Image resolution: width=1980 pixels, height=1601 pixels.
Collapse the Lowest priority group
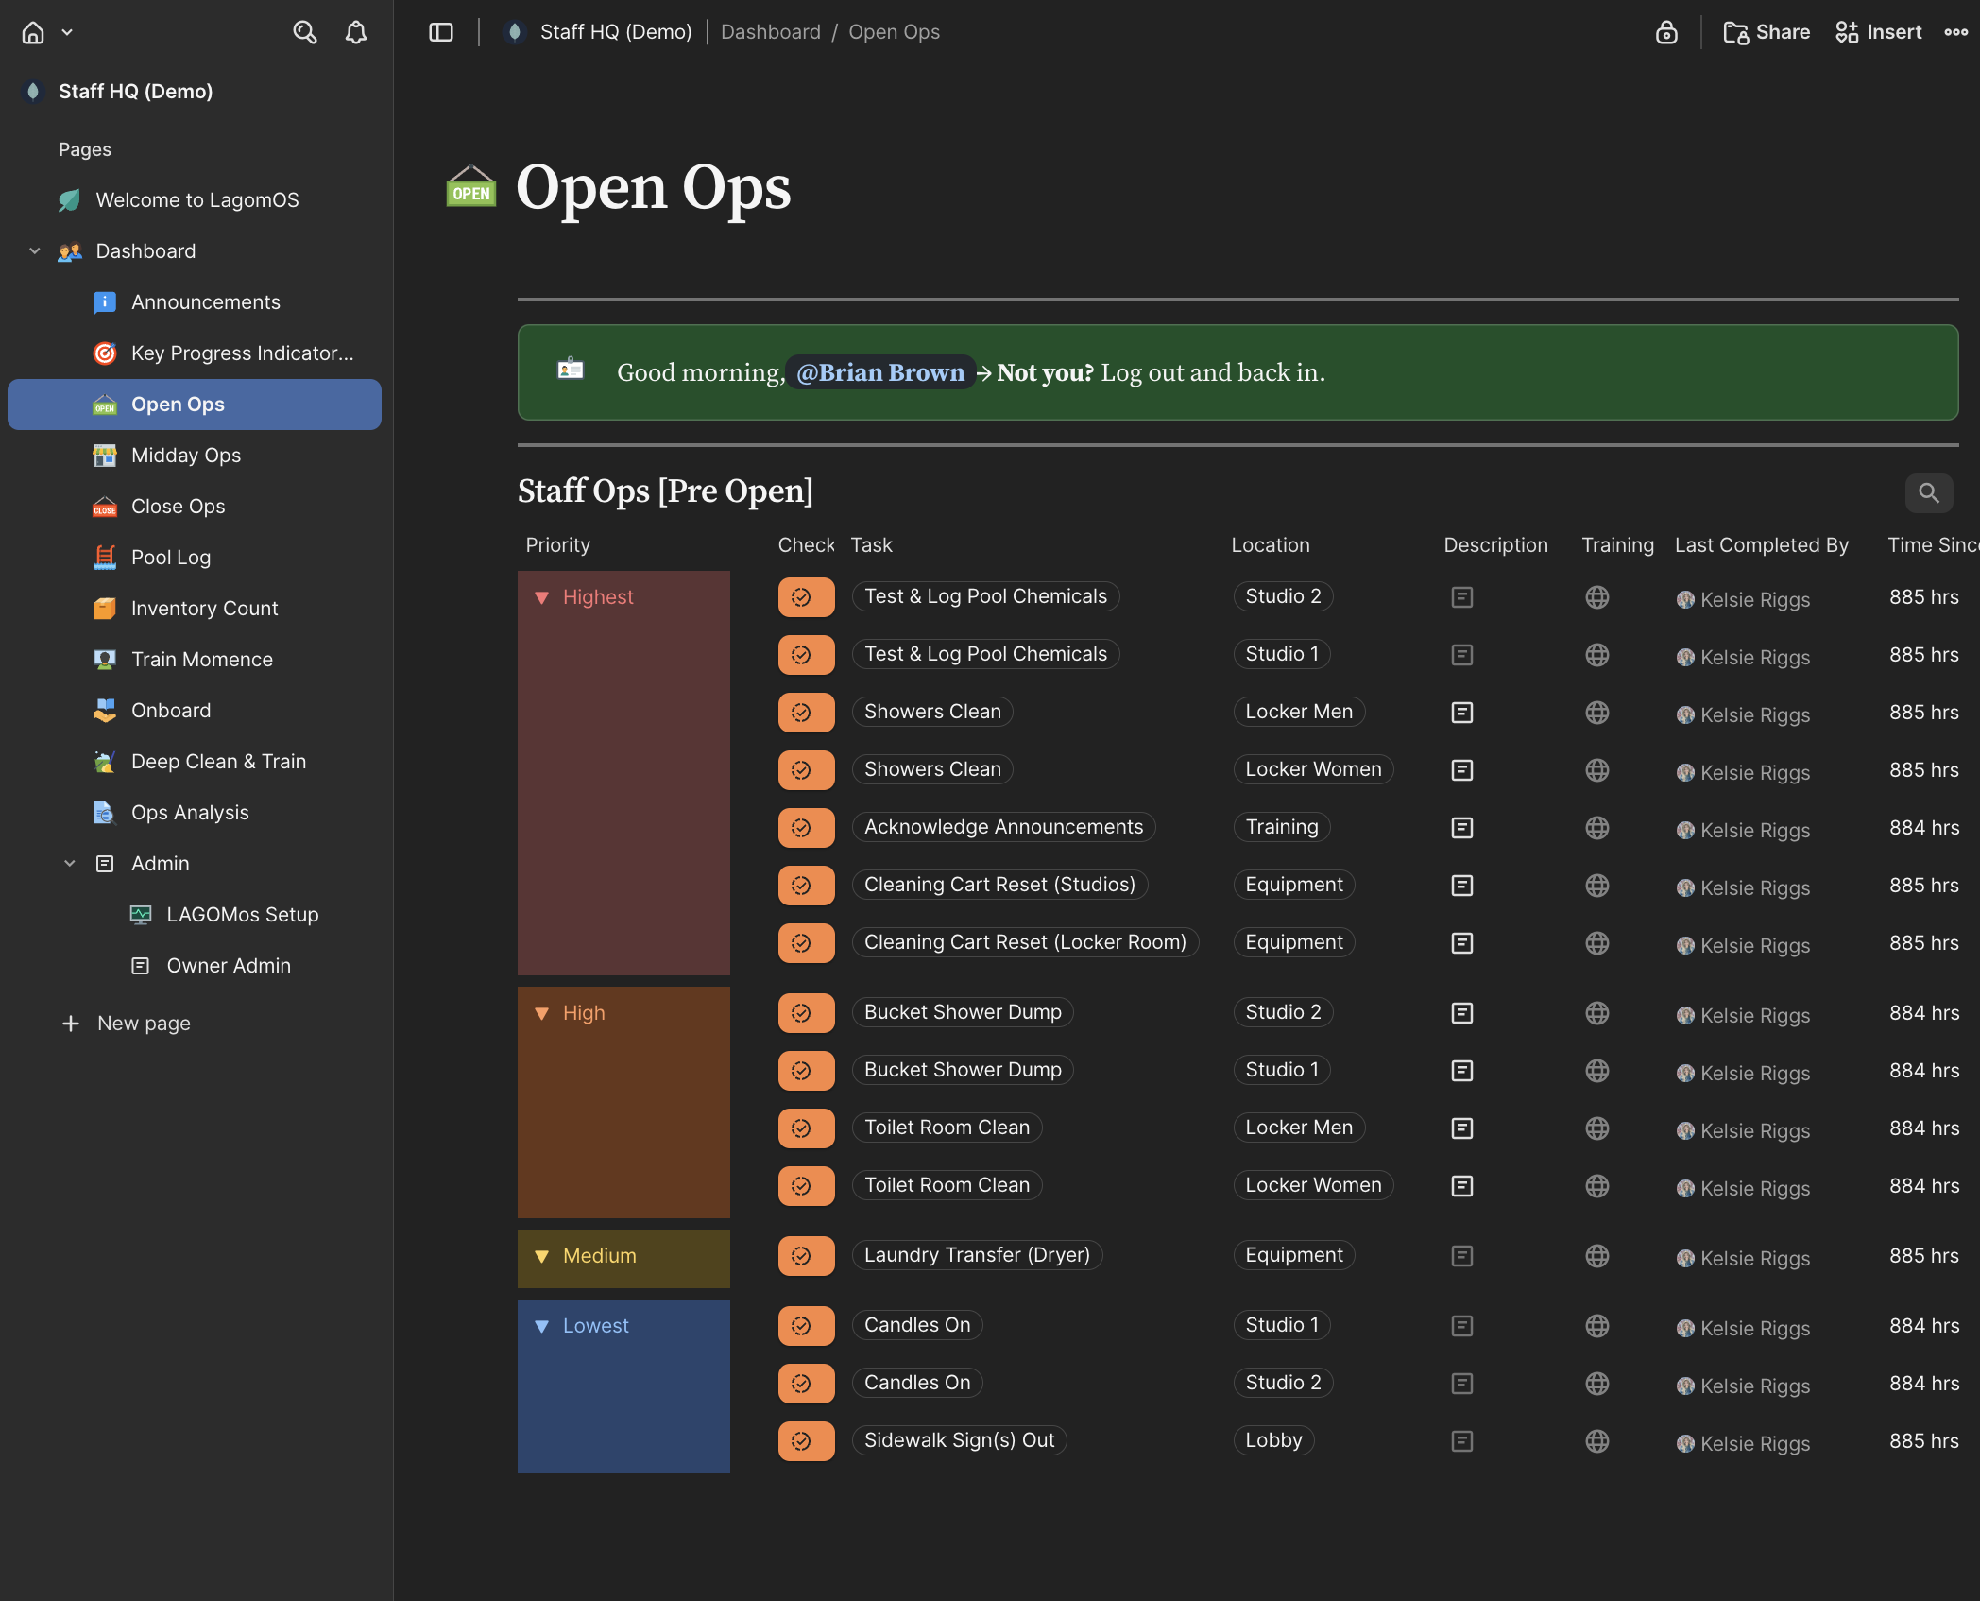point(542,1326)
